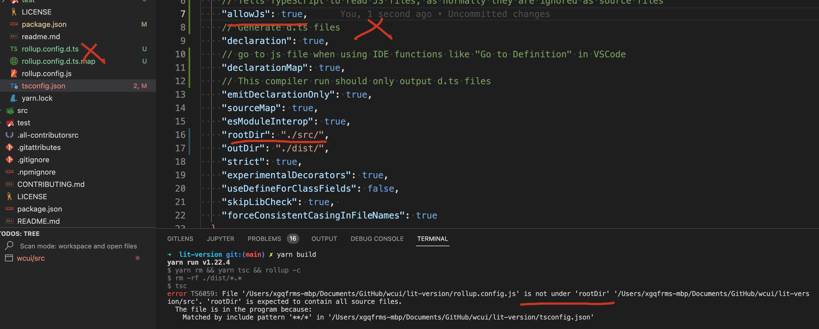Click "useDefineForClassFields" false value

[x=381, y=189]
